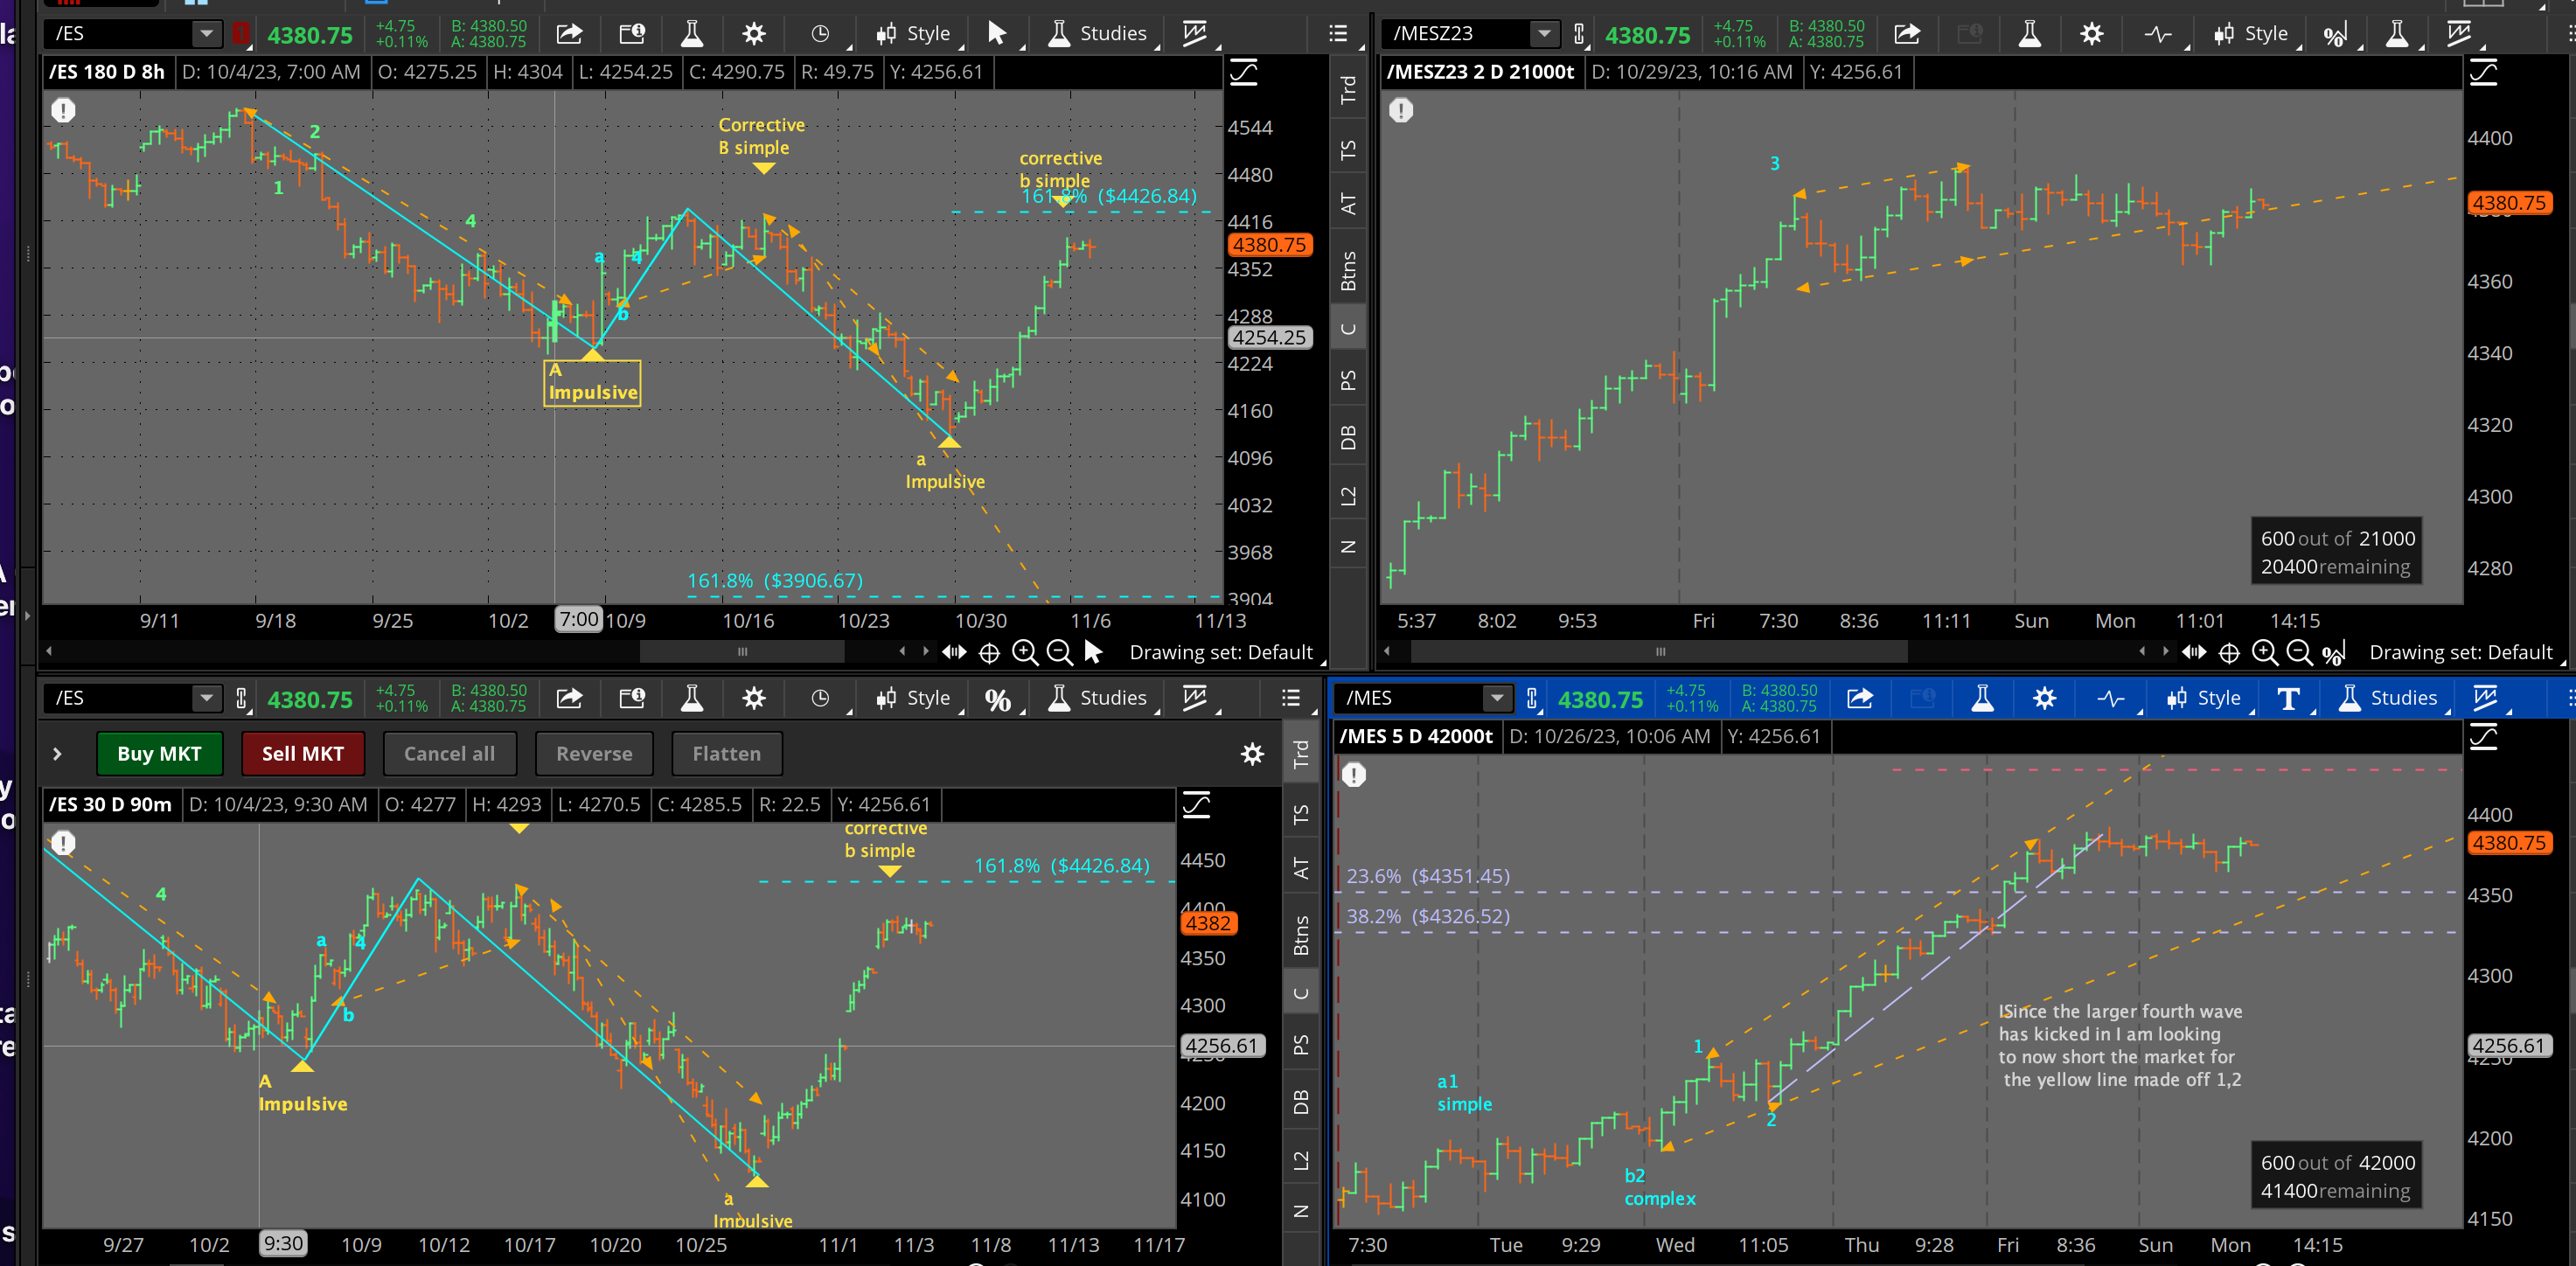Viewport: 2576px width, 1266px height.
Task: Toggle symbol link icon next to /MESZ23 field
Action: click(1579, 34)
